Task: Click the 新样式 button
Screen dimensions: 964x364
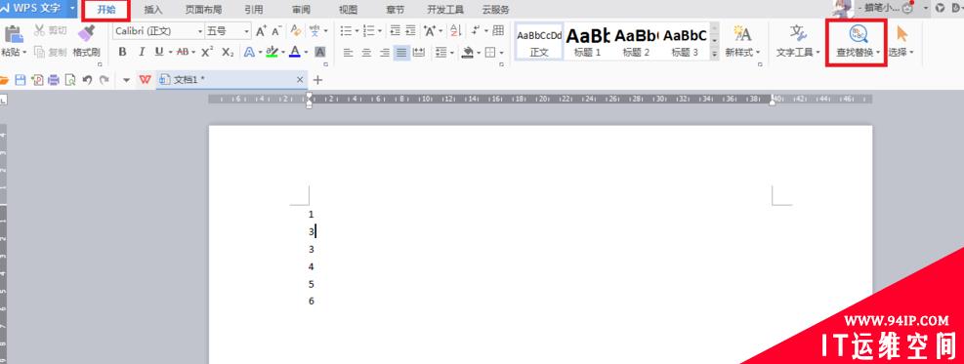Action: click(742, 41)
